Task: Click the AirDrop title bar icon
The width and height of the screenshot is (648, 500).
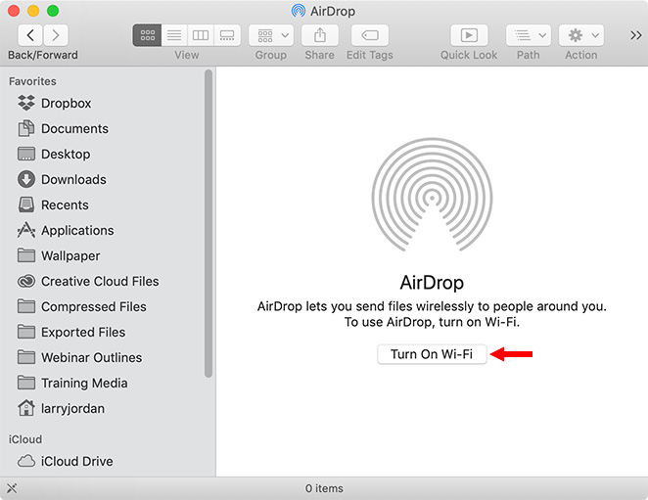Action: [x=299, y=11]
